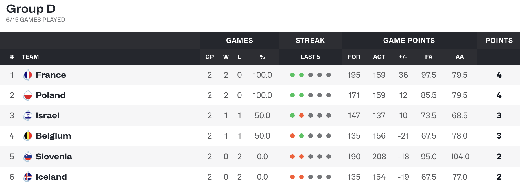Open the Slovenia team name link
Viewport: 520px width, 192px height.
(54, 157)
